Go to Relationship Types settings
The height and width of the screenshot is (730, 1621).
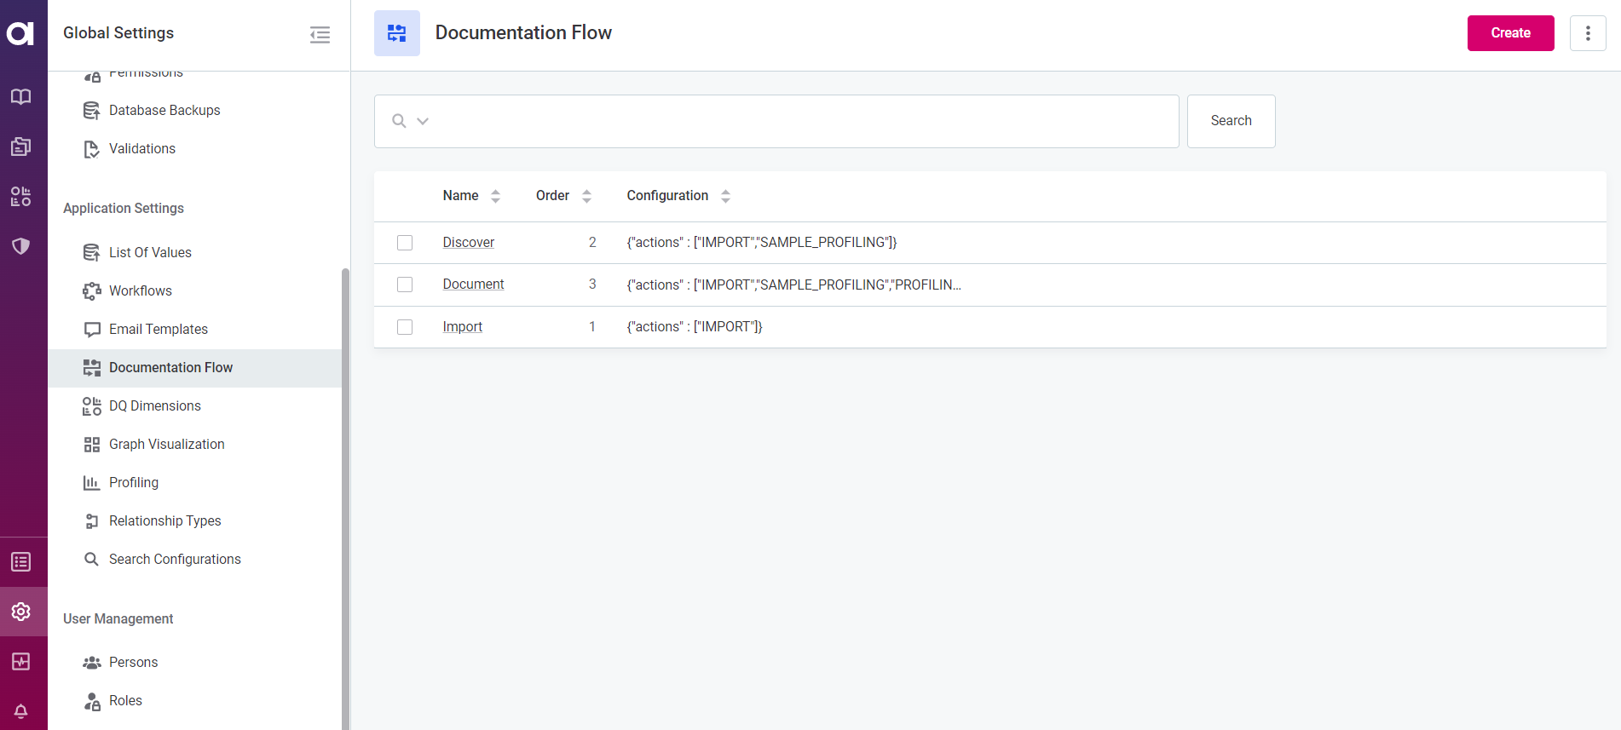[x=164, y=521]
